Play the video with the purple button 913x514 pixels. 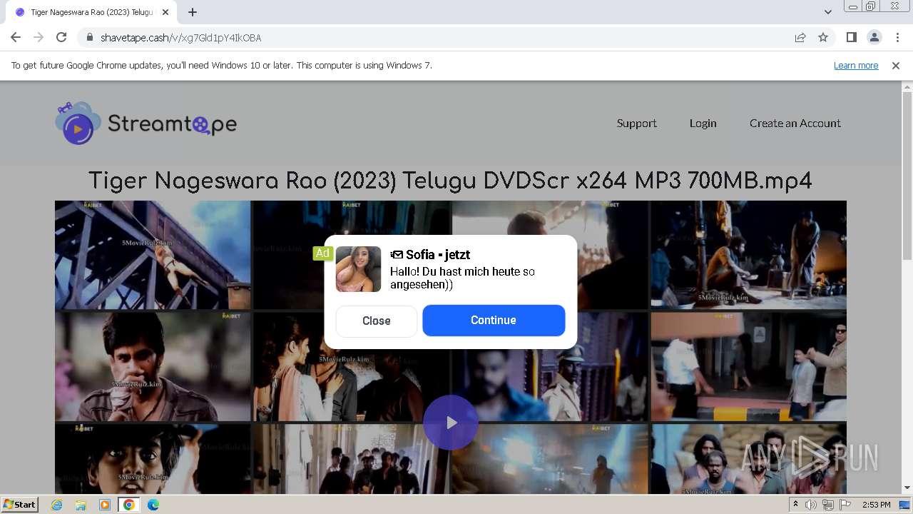point(451,423)
